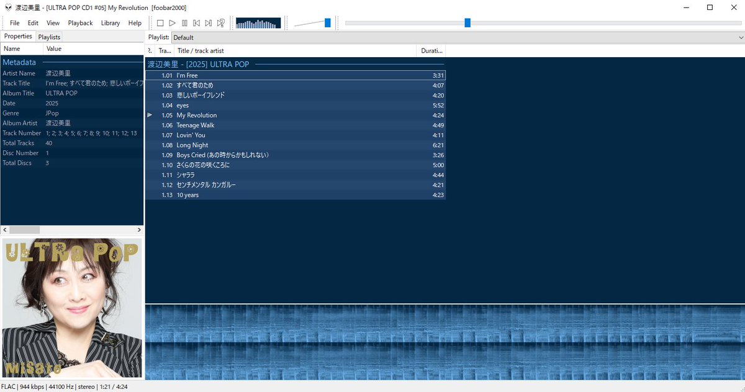This screenshot has width=745, height=392.
Task: Select track 1.13 10 years
Action: (x=296, y=194)
